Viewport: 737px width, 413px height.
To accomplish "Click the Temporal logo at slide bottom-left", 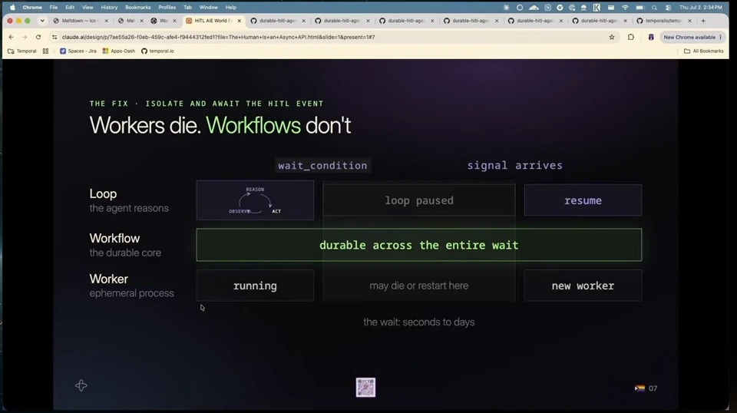I will 81,386.
